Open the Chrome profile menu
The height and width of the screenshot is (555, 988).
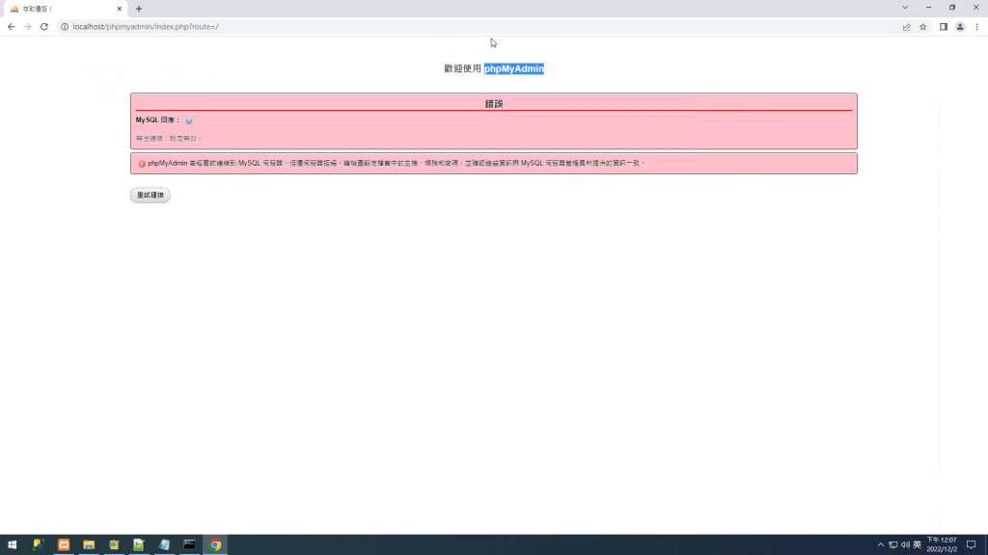[x=960, y=26]
